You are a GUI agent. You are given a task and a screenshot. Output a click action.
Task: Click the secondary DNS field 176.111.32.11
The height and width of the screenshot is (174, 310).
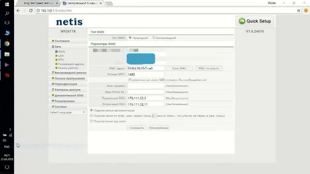coord(146,104)
